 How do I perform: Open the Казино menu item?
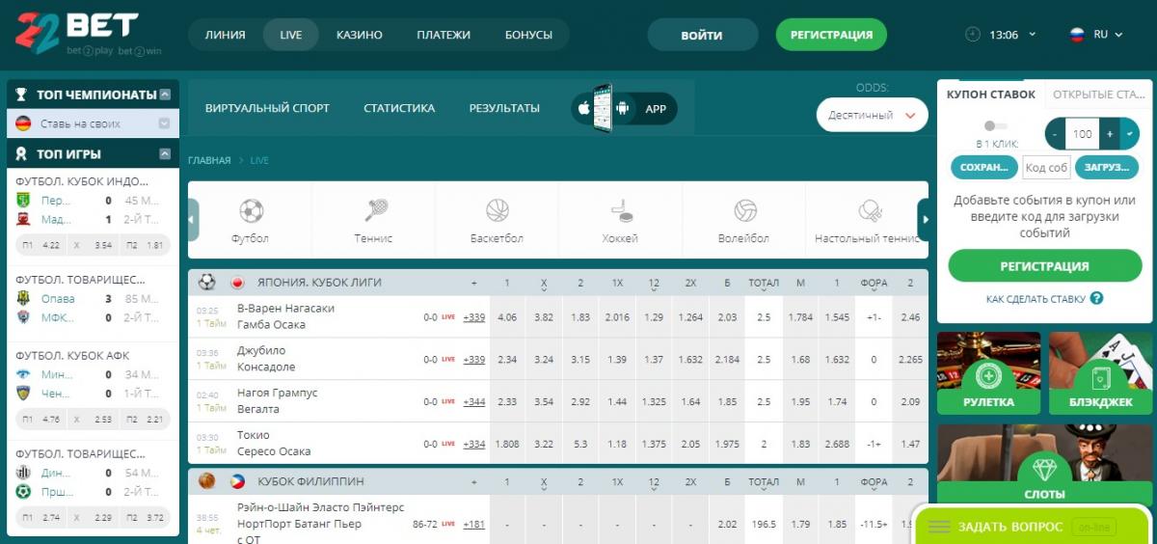(360, 35)
